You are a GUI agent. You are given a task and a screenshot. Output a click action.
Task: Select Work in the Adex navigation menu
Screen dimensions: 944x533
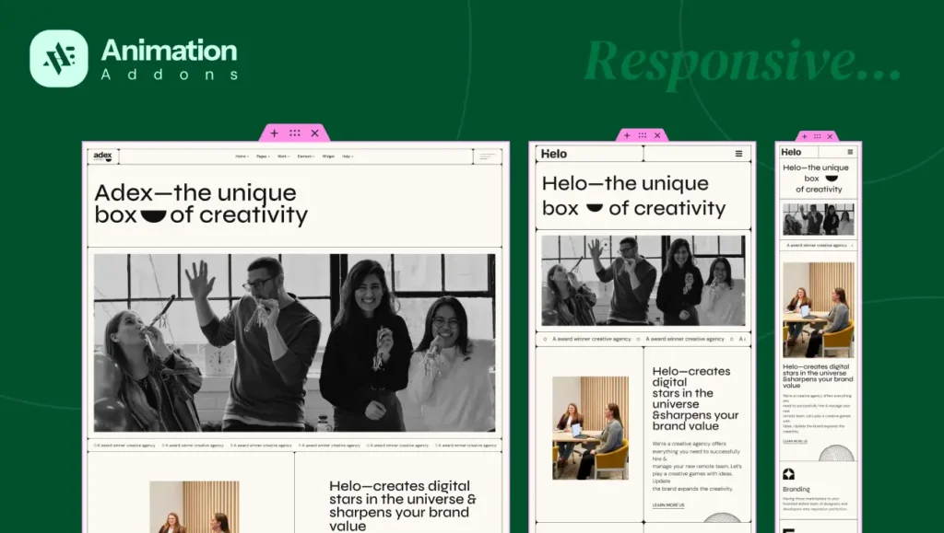[x=282, y=156]
